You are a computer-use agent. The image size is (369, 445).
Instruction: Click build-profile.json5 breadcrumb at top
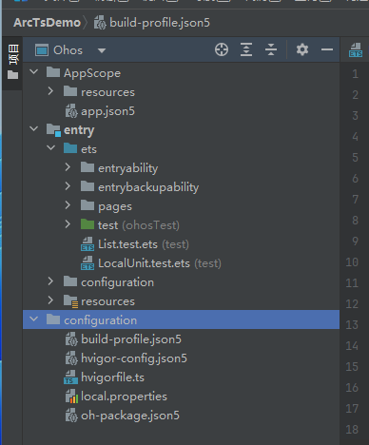(160, 23)
